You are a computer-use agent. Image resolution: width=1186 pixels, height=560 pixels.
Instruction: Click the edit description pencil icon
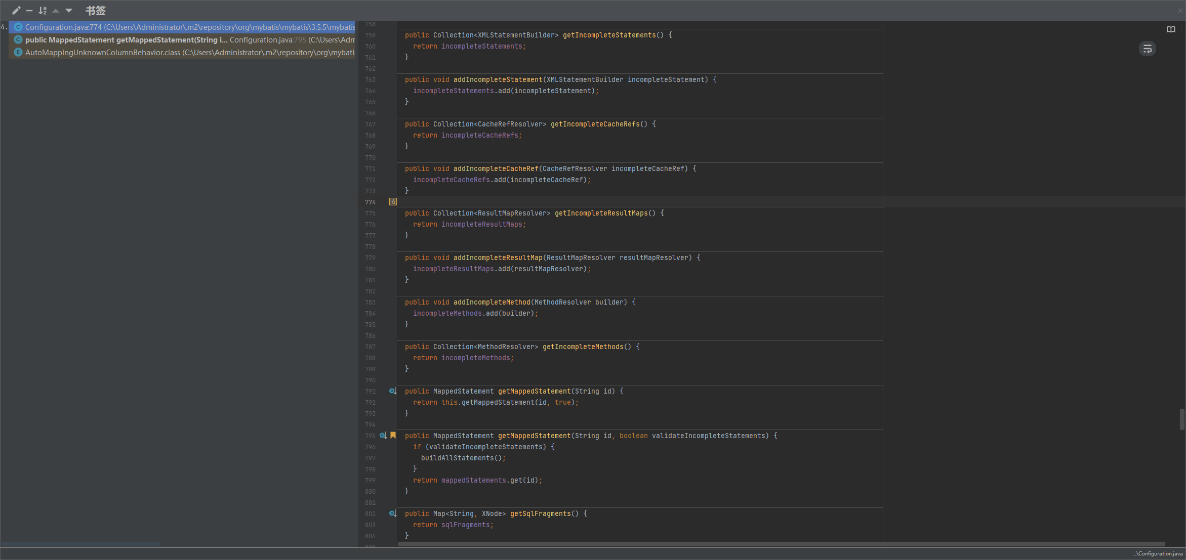16,11
